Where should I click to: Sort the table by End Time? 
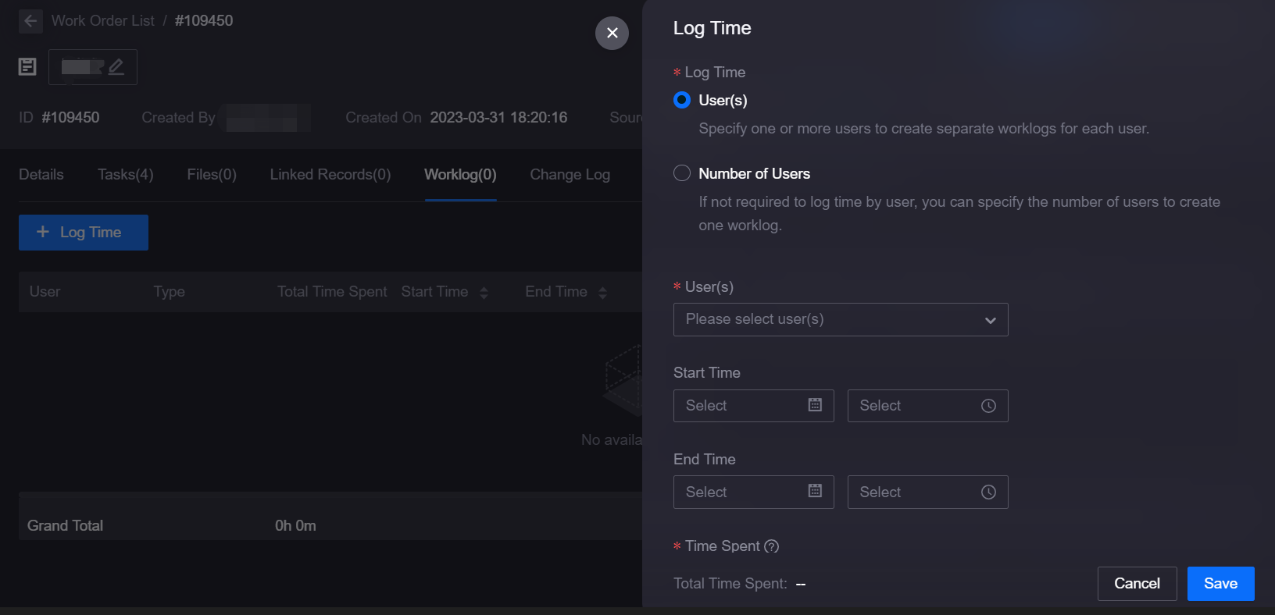[602, 293]
